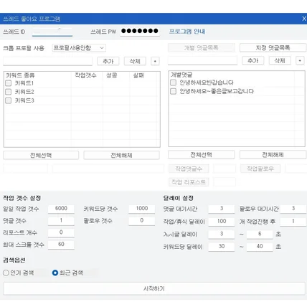
Task: Open the 지정 댓글목록 button
Action: (273, 48)
